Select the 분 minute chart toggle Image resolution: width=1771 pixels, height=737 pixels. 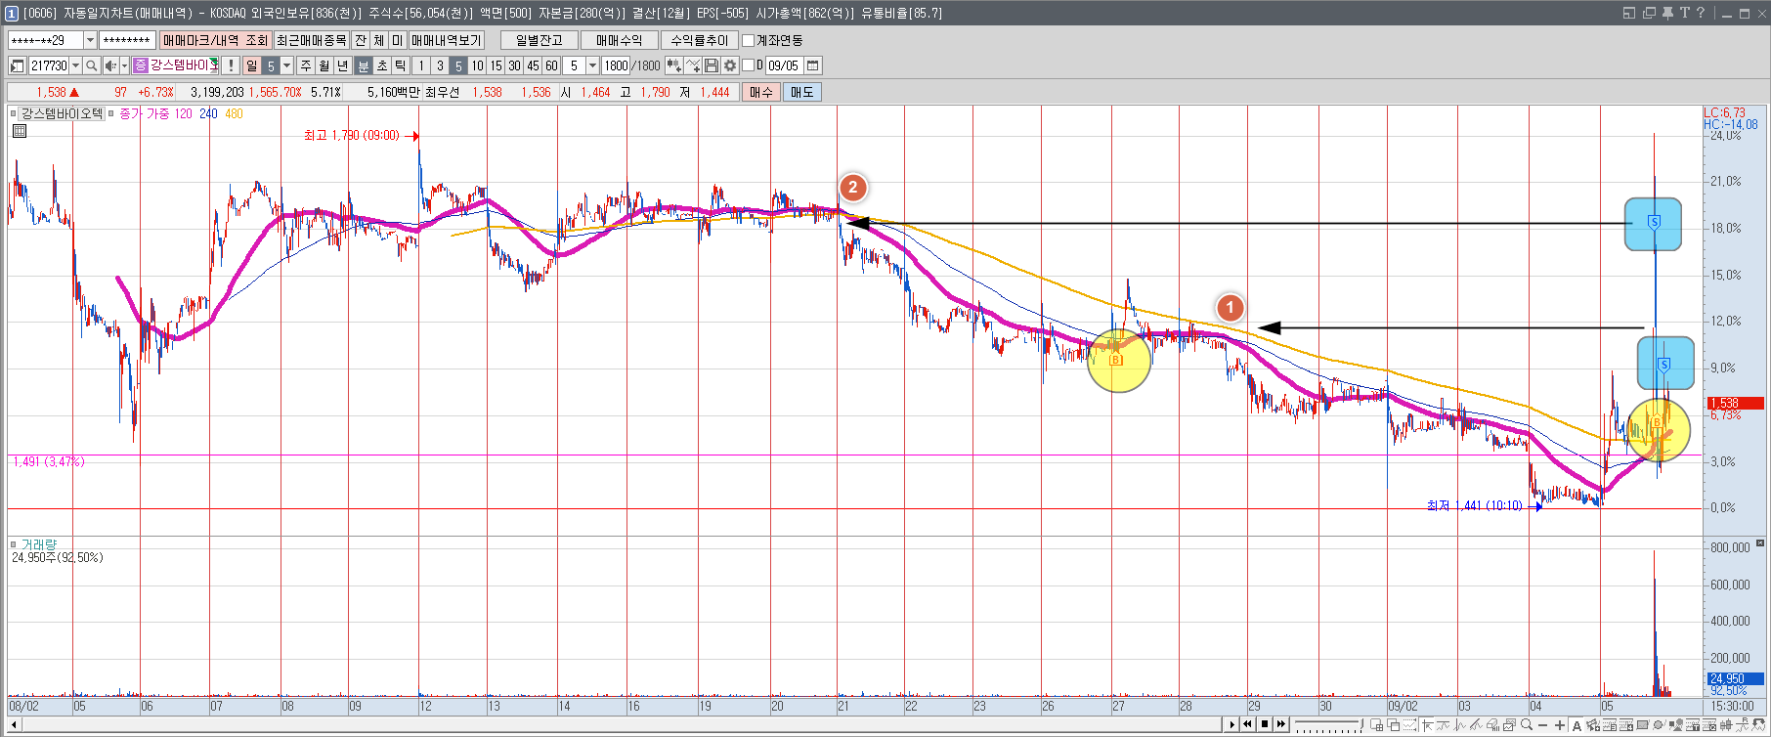(364, 65)
